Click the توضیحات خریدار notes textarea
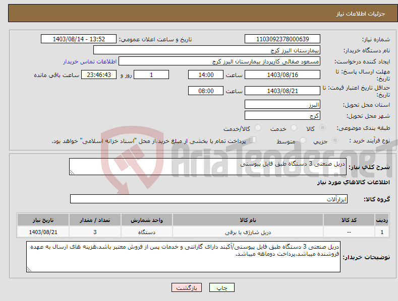The height and width of the screenshot is (301, 398). (183, 257)
